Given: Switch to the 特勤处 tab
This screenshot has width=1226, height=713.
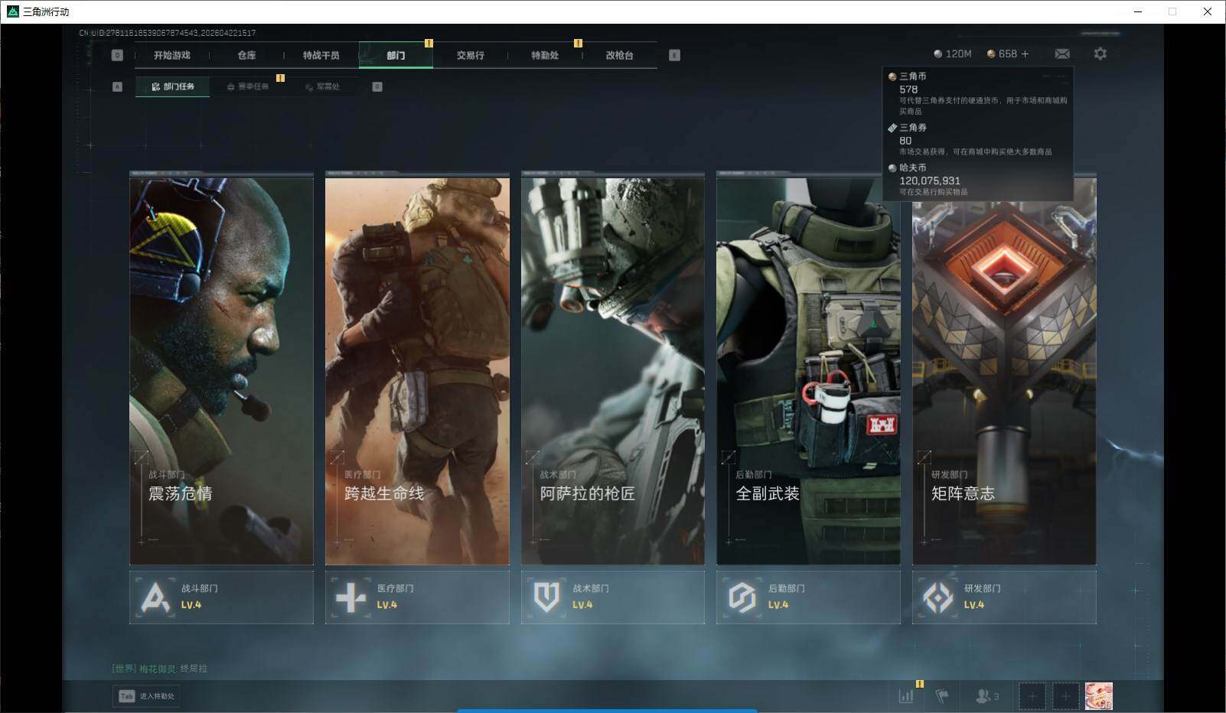Looking at the screenshot, I should coord(545,55).
